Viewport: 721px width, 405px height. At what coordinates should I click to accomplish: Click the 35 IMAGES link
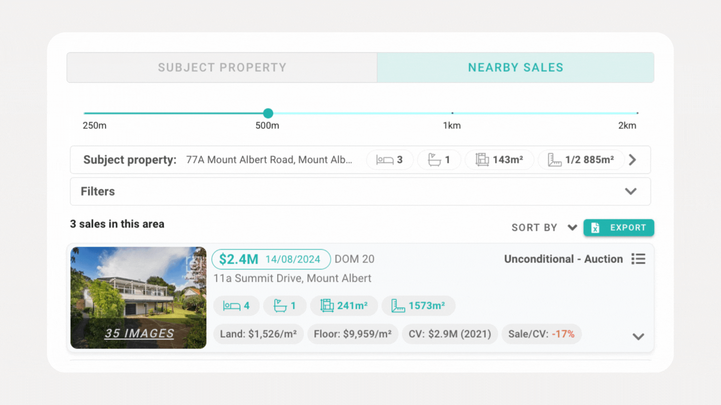coord(139,333)
